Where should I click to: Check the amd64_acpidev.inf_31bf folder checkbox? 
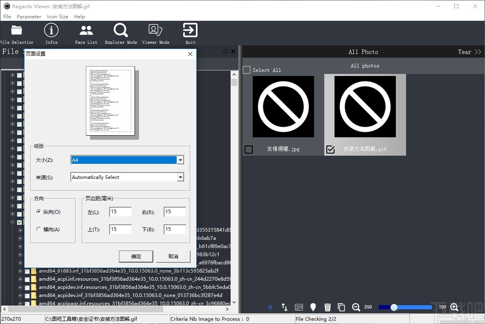tap(27, 295)
